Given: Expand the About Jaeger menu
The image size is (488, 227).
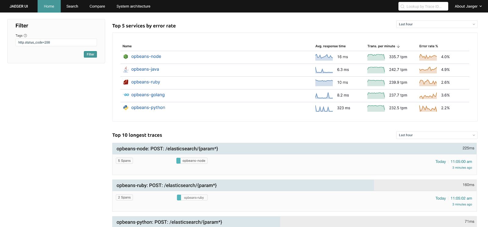Looking at the screenshot, I should 468,6.
